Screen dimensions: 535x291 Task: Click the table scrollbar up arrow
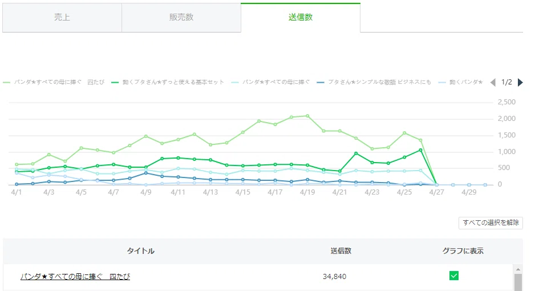tap(518, 269)
